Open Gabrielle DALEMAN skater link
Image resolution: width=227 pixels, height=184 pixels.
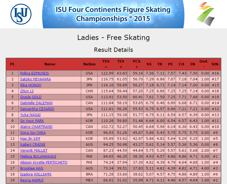coord(36,103)
